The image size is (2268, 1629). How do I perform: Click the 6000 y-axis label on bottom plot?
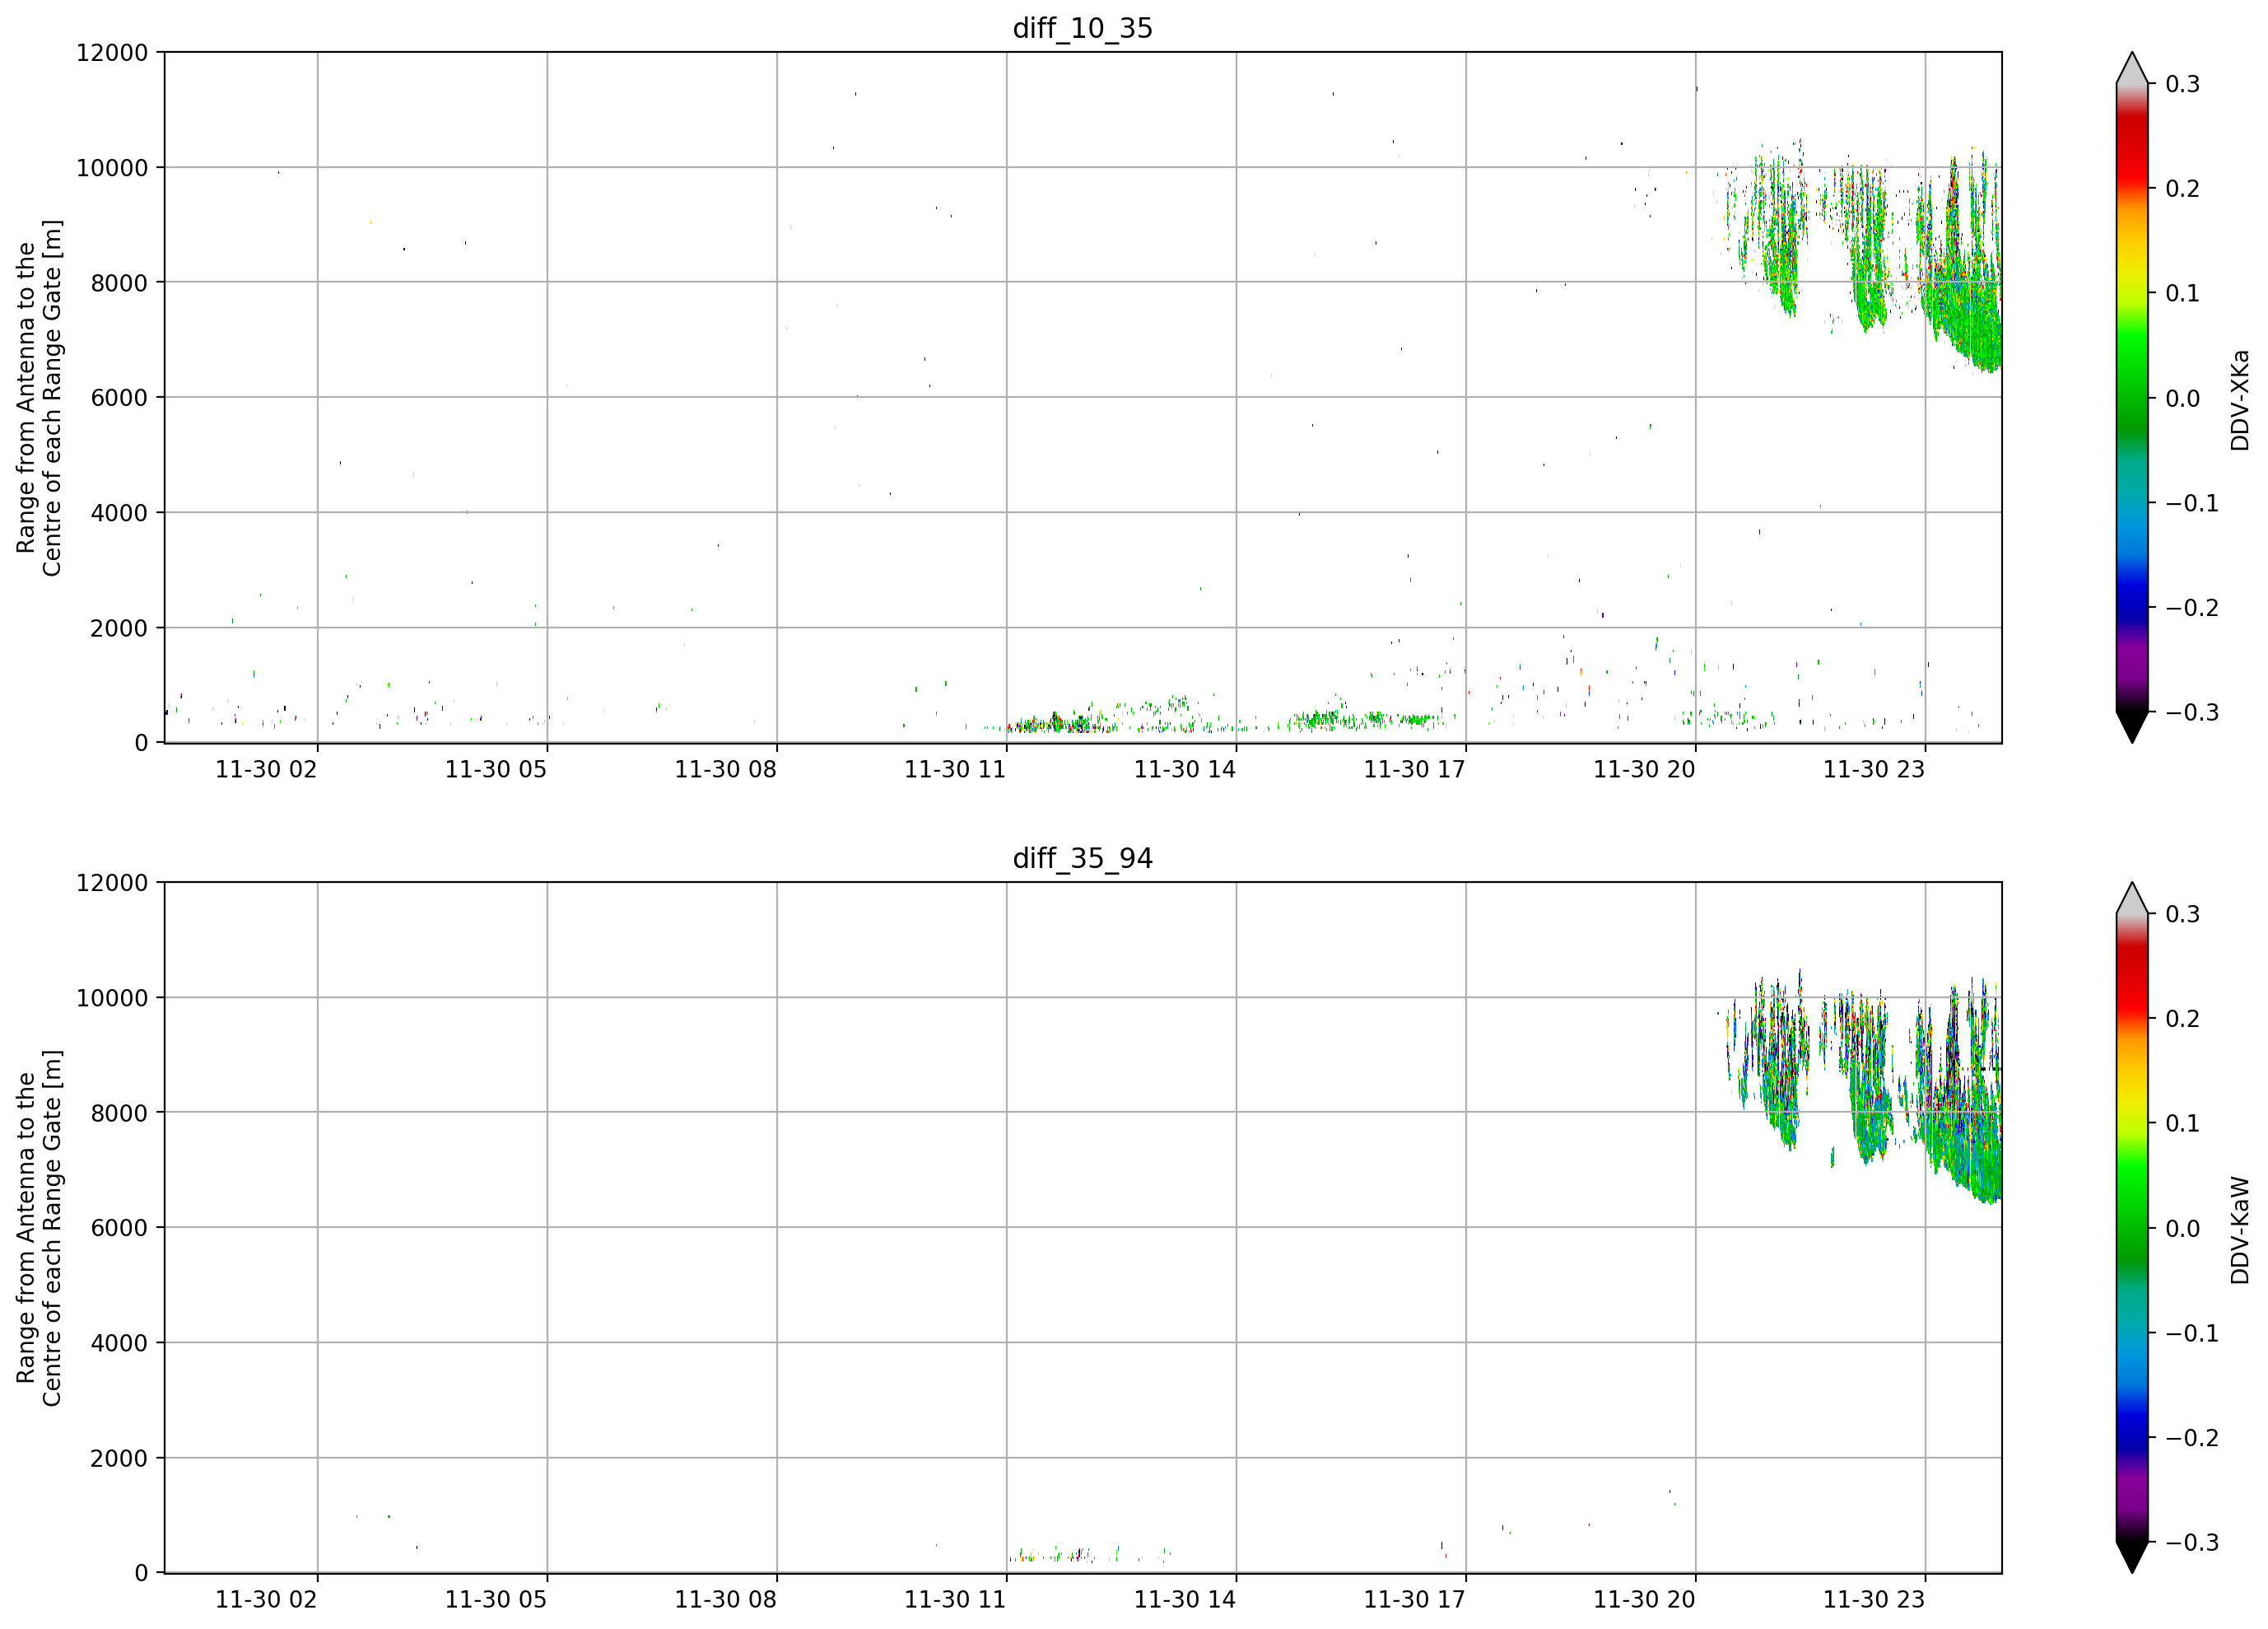tap(119, 1228)
